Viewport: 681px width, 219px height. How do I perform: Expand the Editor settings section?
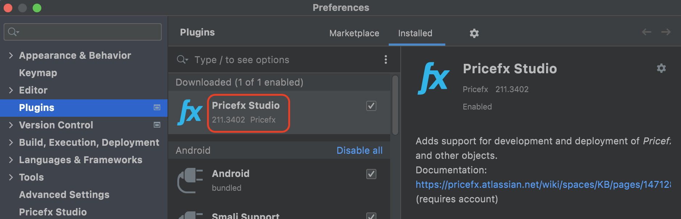(x=11, y=90)
